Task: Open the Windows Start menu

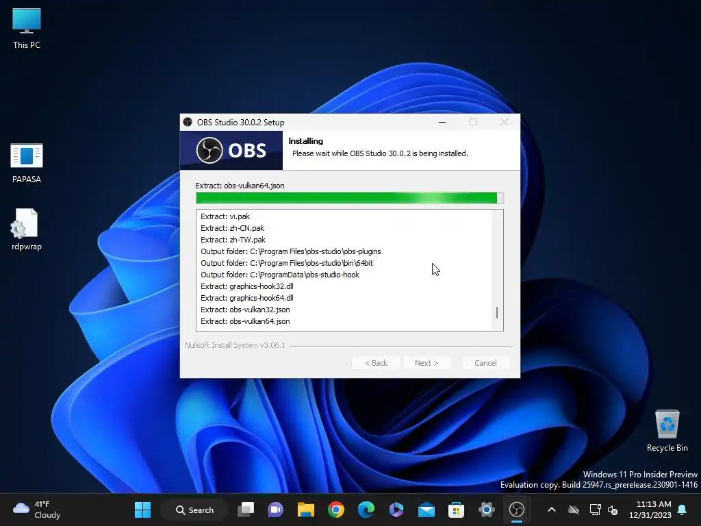Action: point(142,510)
